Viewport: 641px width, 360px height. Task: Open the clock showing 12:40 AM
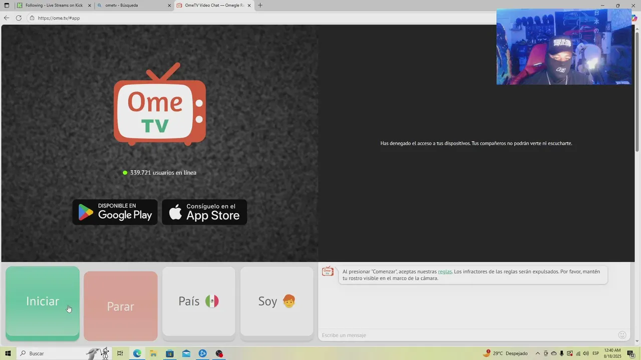(x=612, y=353)
